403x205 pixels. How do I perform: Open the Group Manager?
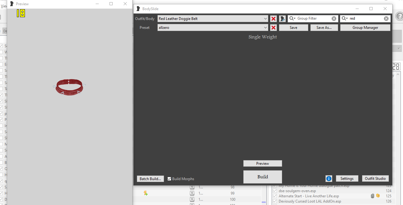(365, 28)
